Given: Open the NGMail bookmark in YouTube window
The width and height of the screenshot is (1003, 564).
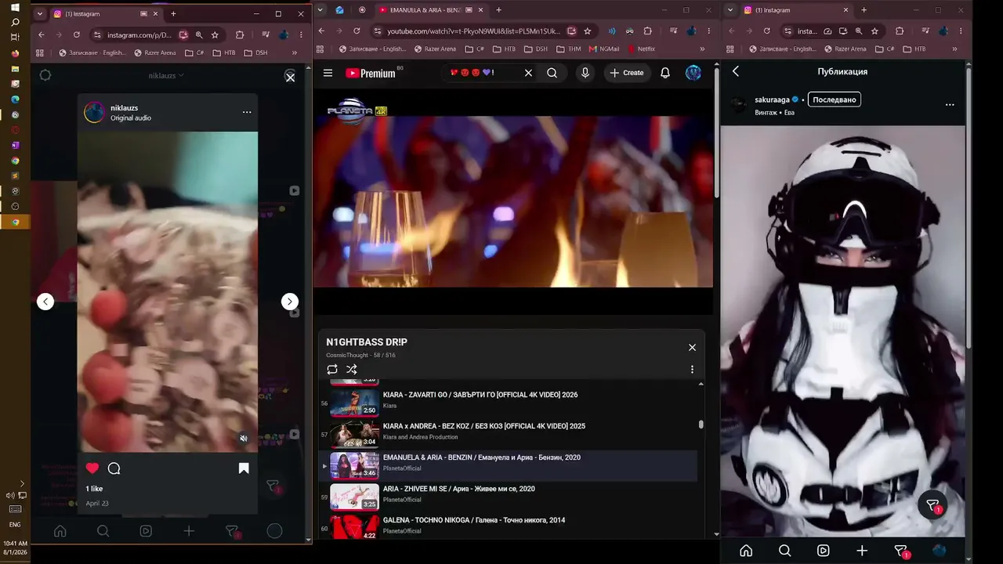Looking at the screenshot, I should click(603, 49).
